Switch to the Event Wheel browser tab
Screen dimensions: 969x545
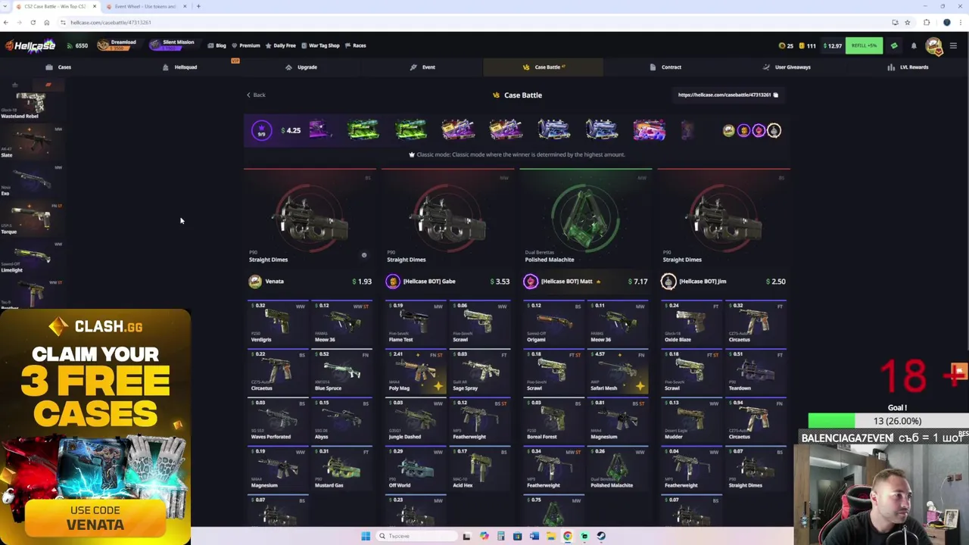click(x=145, y=7)
